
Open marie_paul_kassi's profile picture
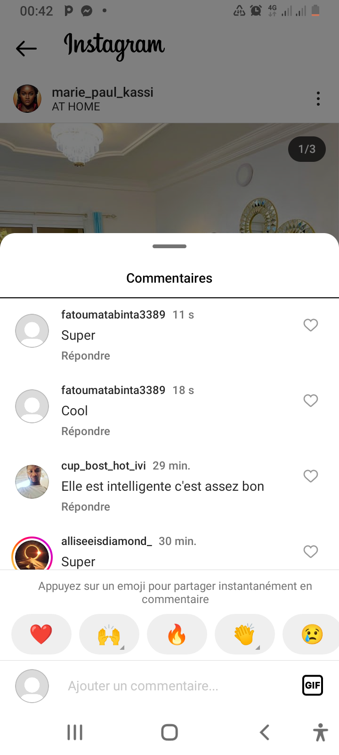pyautogui.click(x=27, y=99)
